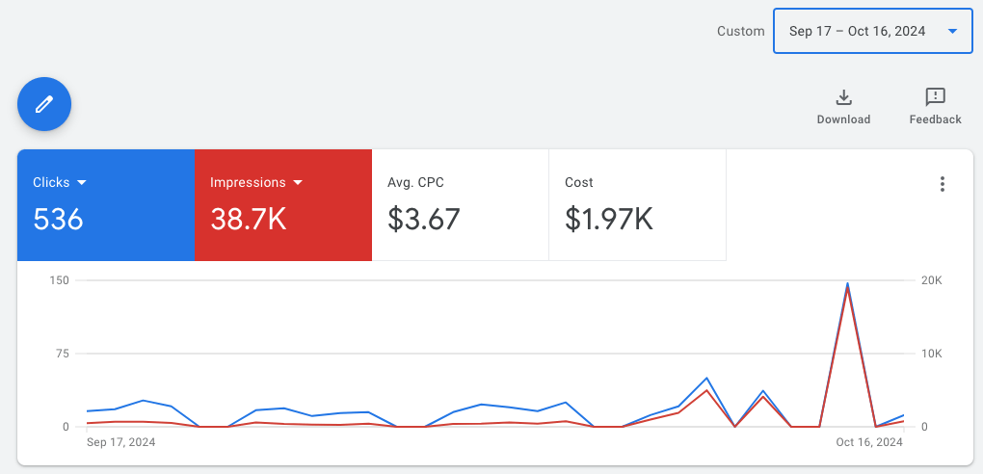This screenshot has width=983, height=474.
Task: Open the three-dot more options menu
Action: pyautogui.click(x=943, y=185)
